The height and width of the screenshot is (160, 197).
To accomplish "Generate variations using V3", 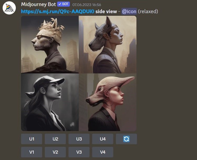I will point(79,152).
